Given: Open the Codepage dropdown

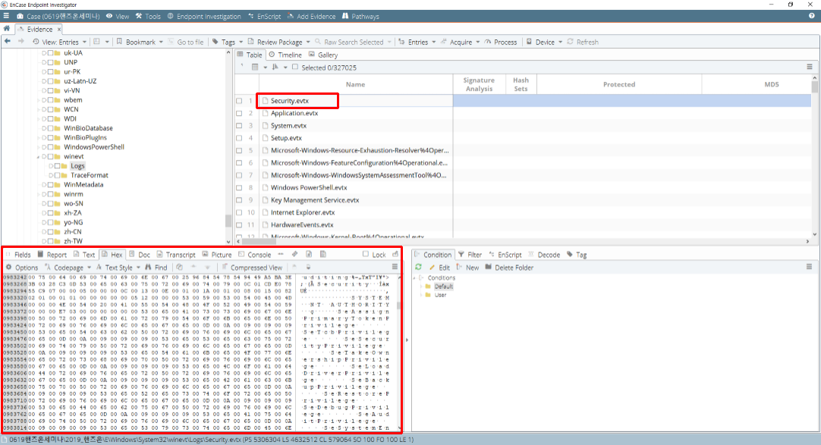Looking at the screenshot, I should pos(68,267).
